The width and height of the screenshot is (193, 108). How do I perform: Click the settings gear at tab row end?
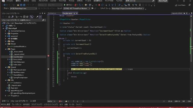click(191, 13)
